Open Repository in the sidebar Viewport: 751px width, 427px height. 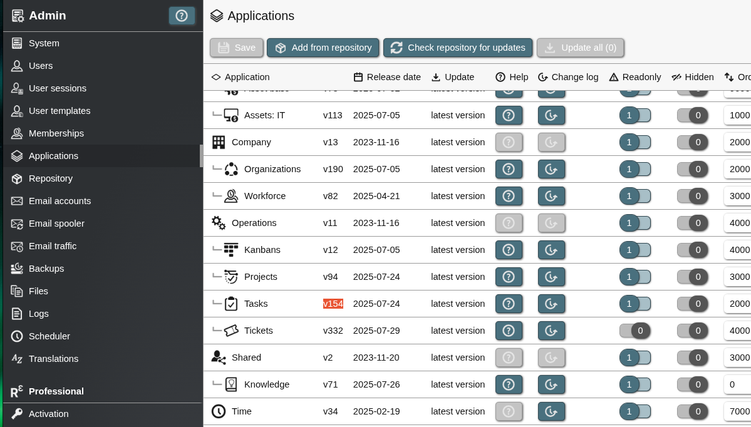click(x=51, y=178)
